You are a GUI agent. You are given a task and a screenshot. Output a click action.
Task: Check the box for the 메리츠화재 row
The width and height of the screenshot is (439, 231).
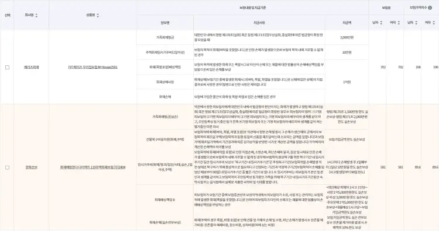coord(7,67)
